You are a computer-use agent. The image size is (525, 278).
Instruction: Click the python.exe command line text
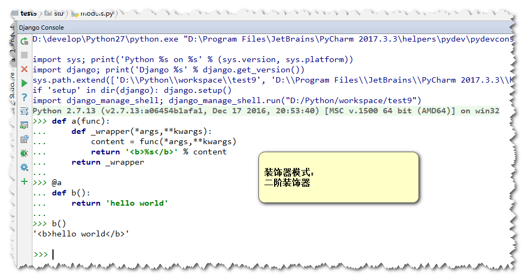point(273,39)
